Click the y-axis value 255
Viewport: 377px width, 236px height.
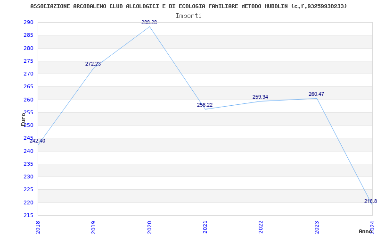coord(28,113)
